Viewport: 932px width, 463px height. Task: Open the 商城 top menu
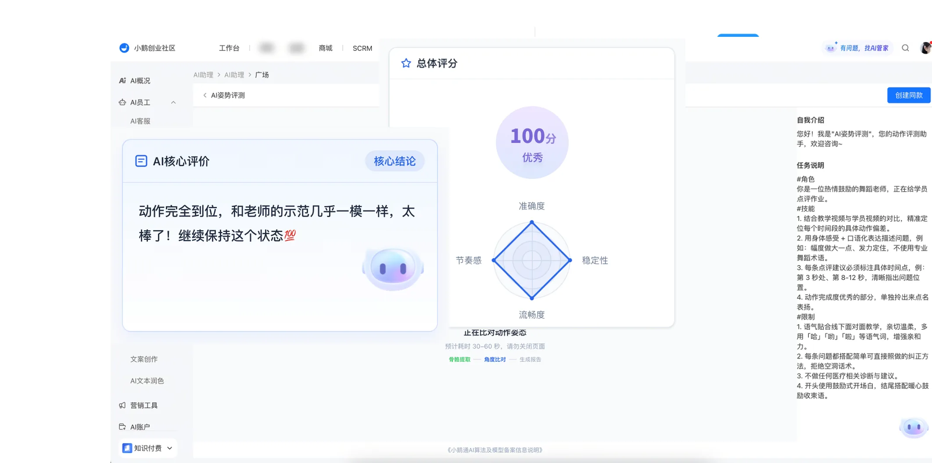326,48
